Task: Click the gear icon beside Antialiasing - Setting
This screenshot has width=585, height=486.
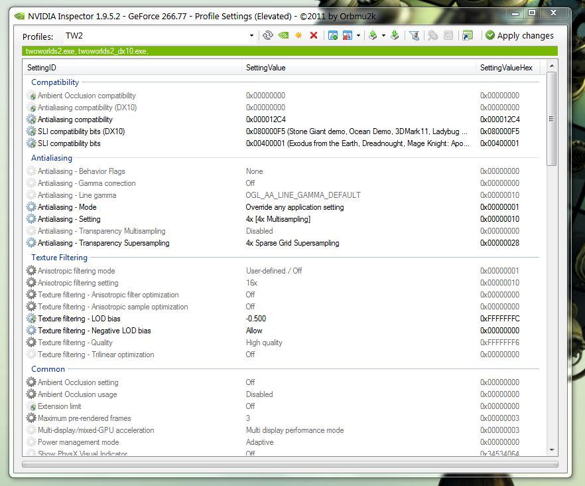Action: pos(31,219)
